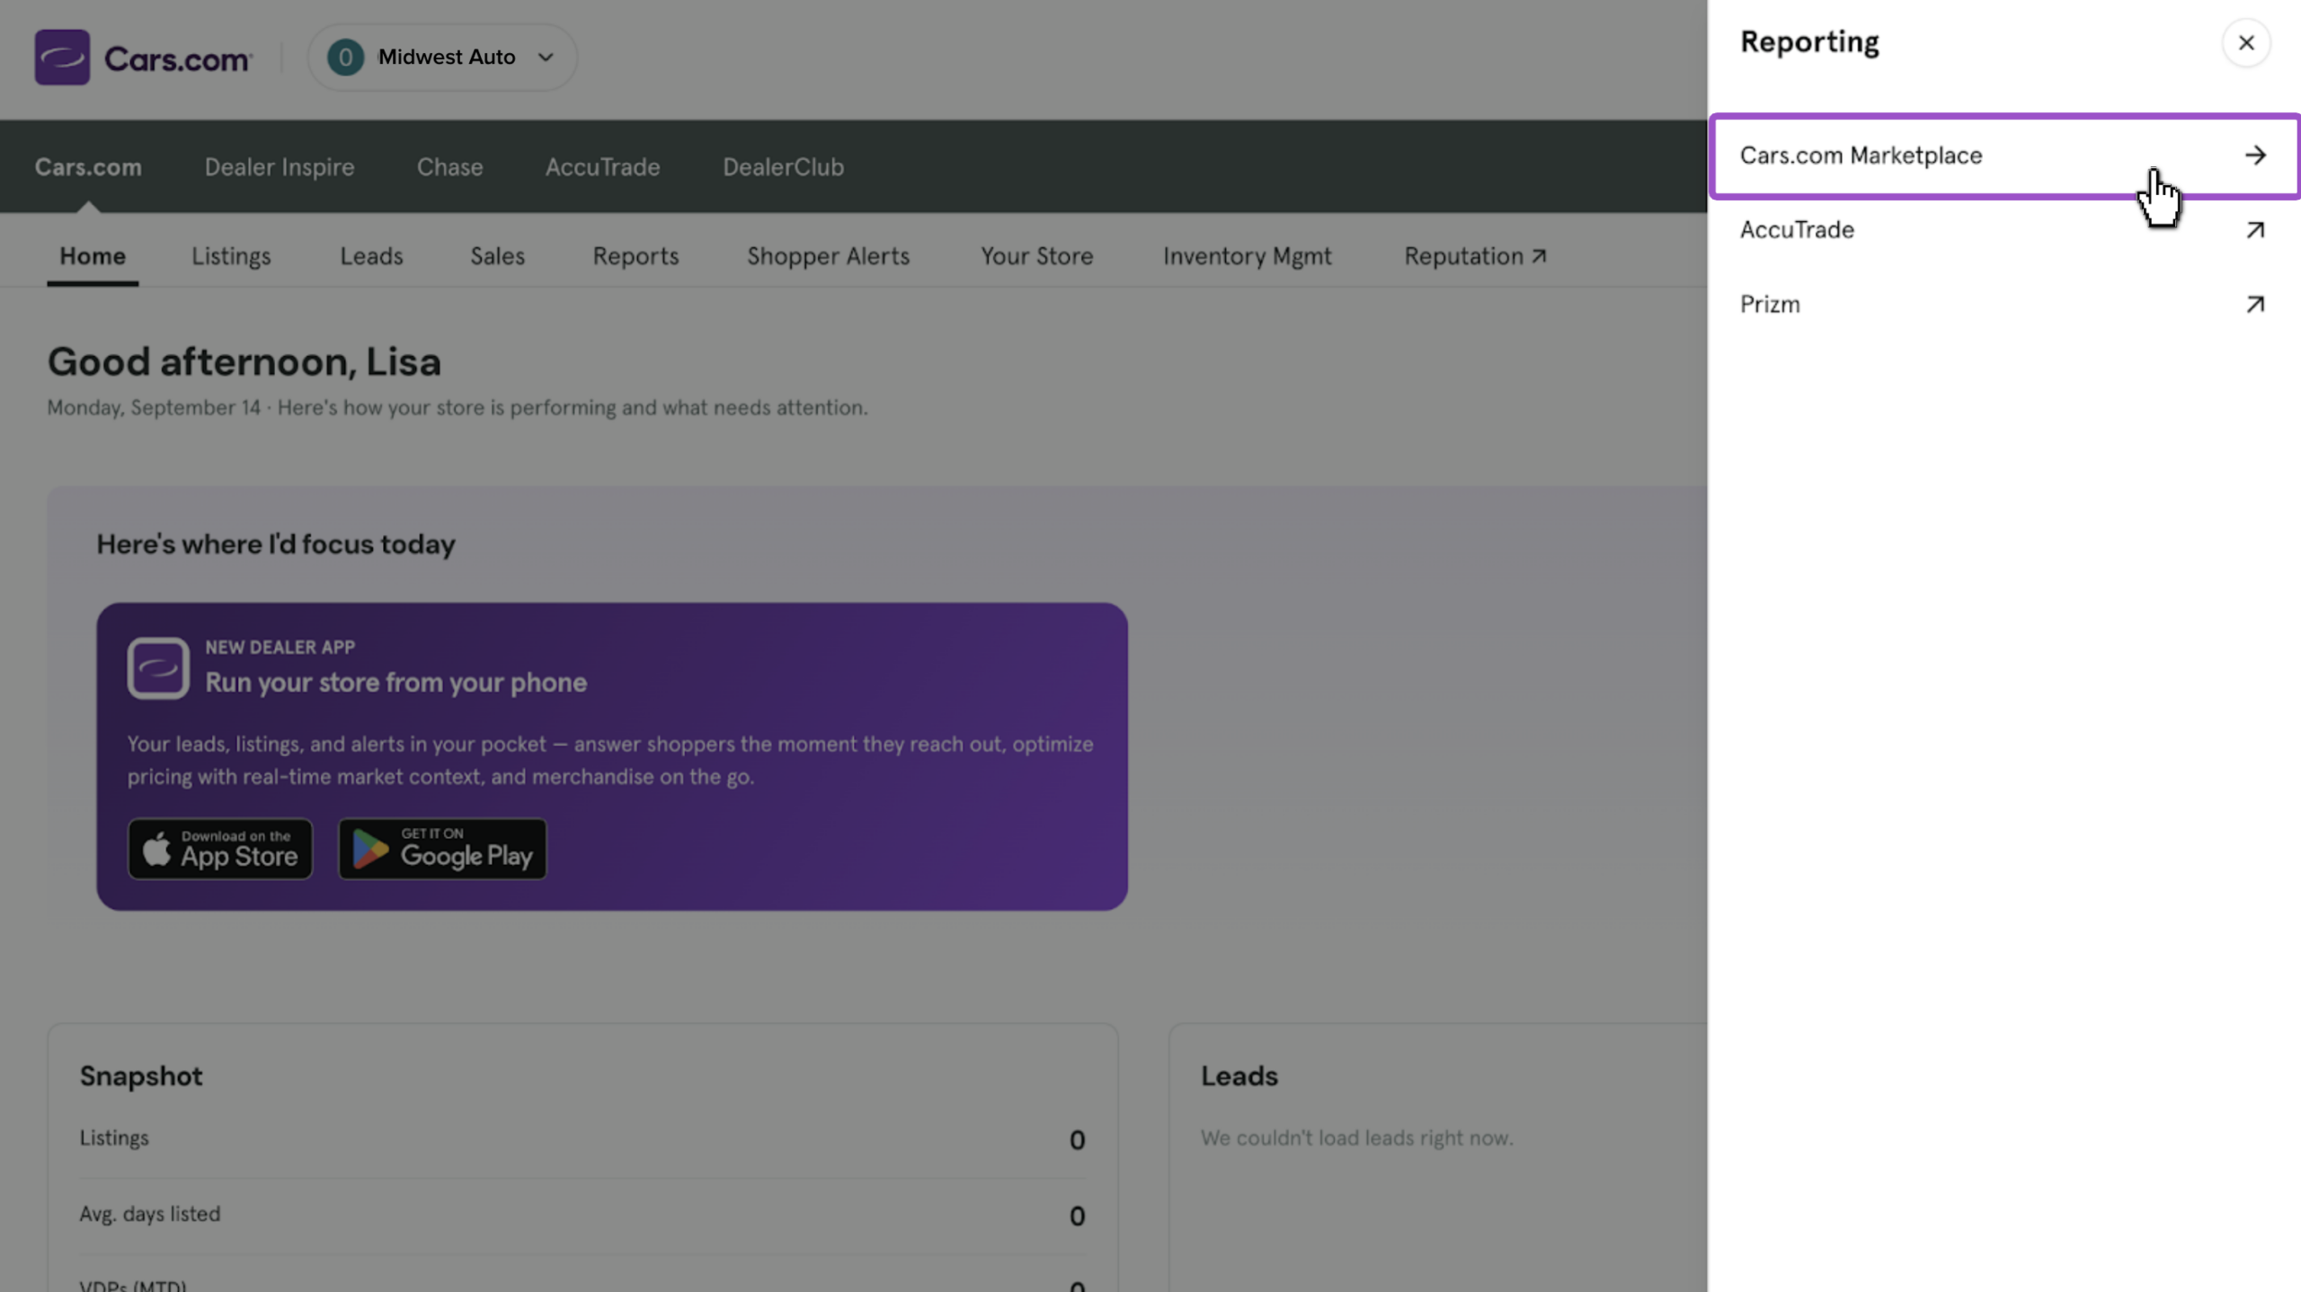Open the Inventory Mgmt tab
Viewport: 2301px width, 1292px height.
1247,256
